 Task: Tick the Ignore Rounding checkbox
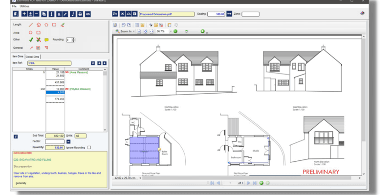[x=89, y=148]
